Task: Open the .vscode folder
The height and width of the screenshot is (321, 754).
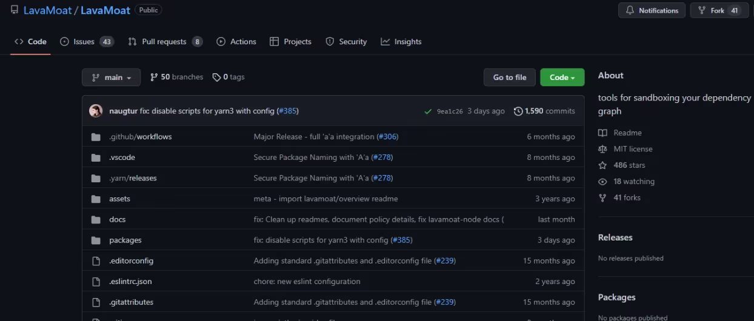Action: pyautogui.click(x=122, y=157)
